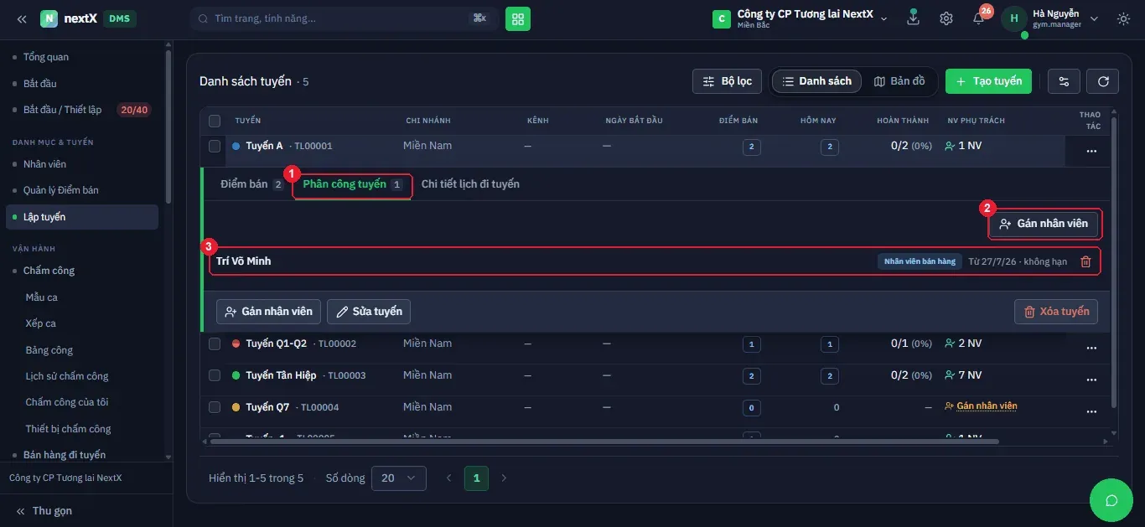This screenshot has height=527, width=1145.
Task: Tick the select-all checkbox in the table header
Action: 215,121
